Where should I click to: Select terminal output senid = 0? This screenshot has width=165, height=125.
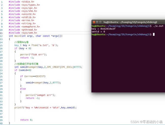(98, 31)
